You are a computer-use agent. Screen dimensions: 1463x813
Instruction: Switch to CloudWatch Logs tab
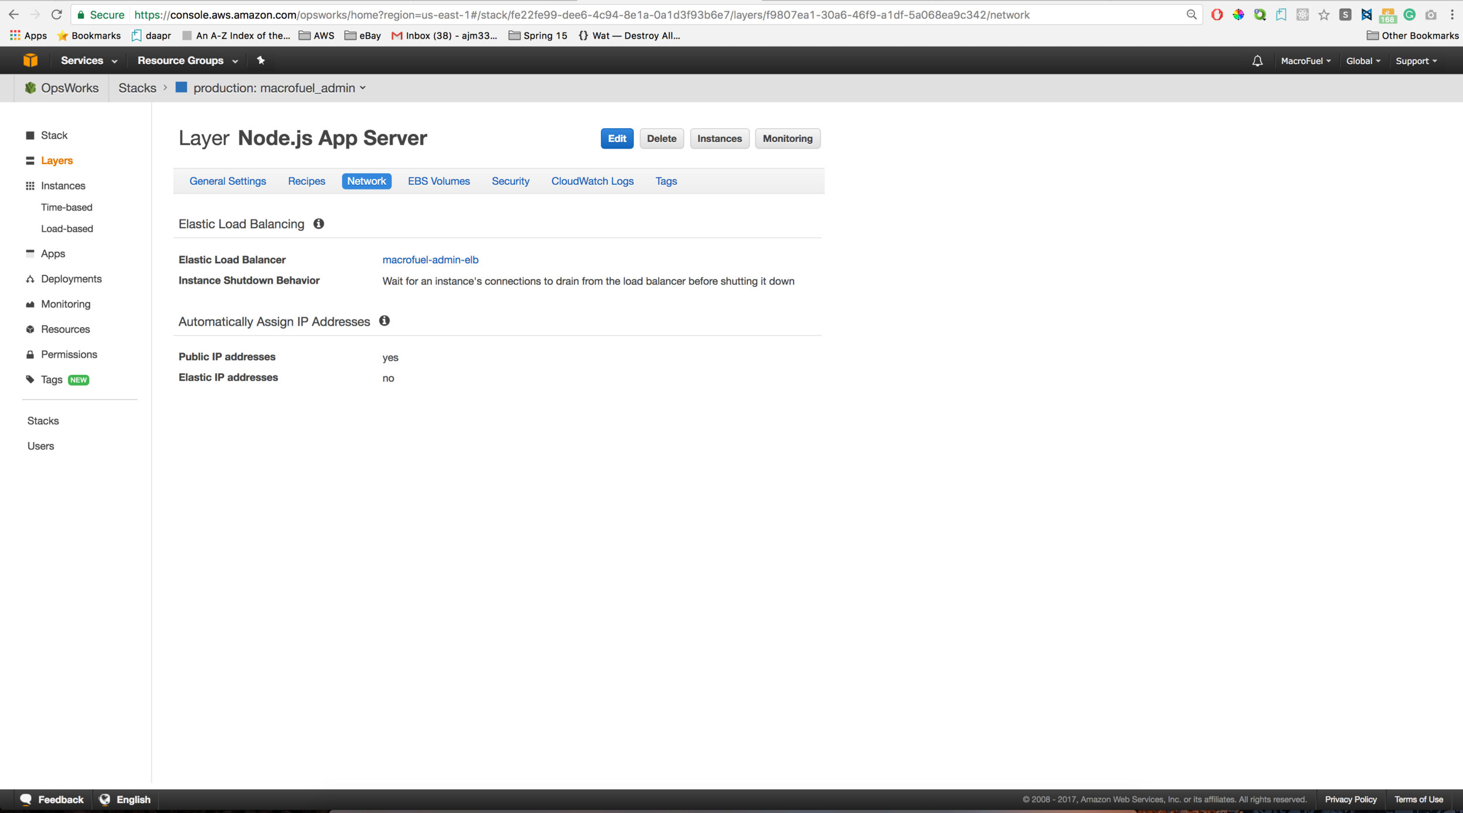coord(592,181)
